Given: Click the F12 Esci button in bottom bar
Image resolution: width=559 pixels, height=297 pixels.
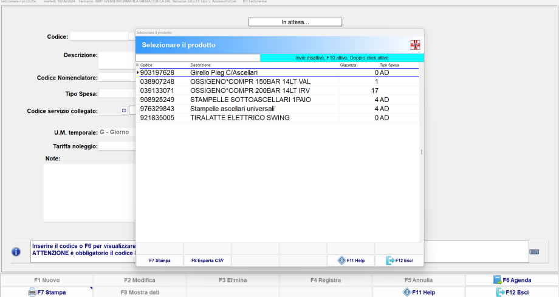Looking at the screenshot, I should pyautogui.click(x=512, y=292).
